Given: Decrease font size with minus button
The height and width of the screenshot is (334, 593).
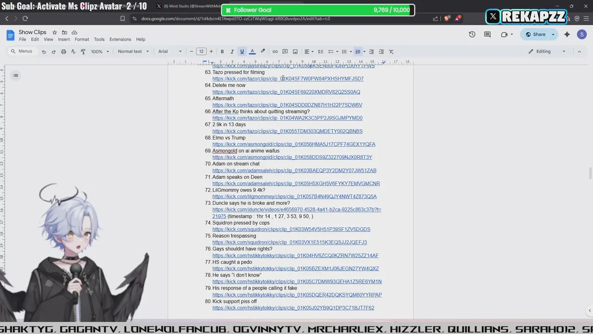Looking at the screenshot, I should pos(191,51).
